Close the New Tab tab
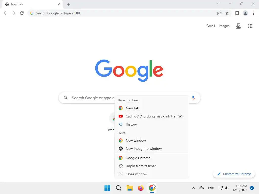The image size is (259, 194). tap(59, 4)
